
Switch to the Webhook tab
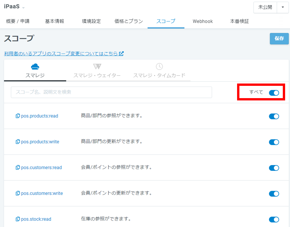[203, 21]
